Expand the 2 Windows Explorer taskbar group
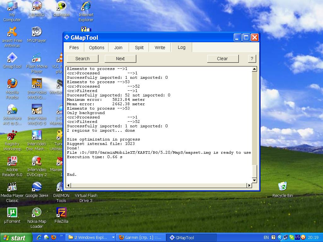Screen dimensions: 323x242 click(91, 238)
